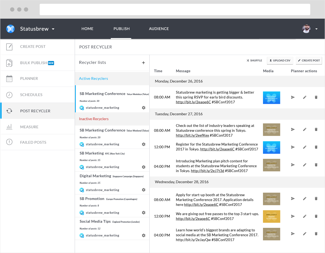Image resolution: width=325 pixels, height=253 pixels.
Task: Delete the Monday 08:00 AM post
Action: [x=316, y=97]
